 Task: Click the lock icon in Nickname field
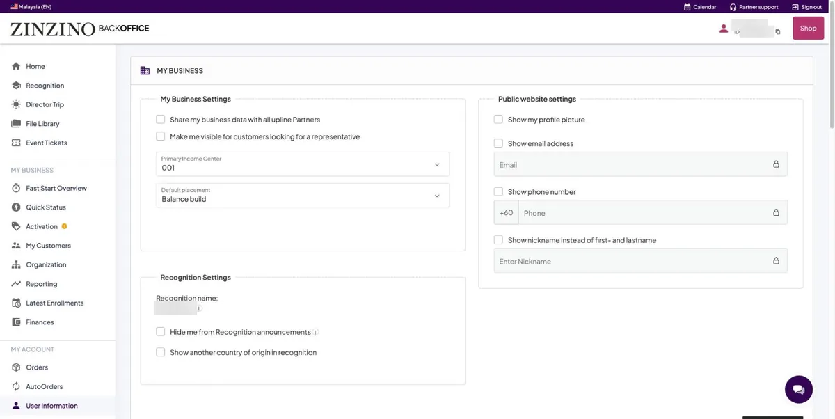(776, 261)
